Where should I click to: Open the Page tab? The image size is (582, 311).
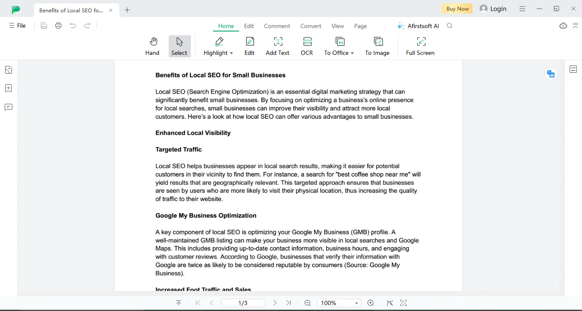[360, 26]
